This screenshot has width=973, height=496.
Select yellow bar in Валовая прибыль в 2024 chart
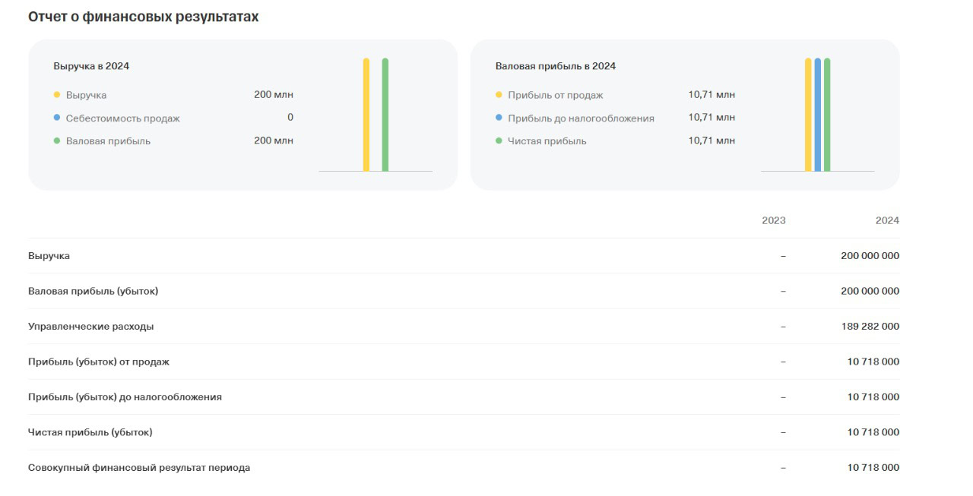808,114
